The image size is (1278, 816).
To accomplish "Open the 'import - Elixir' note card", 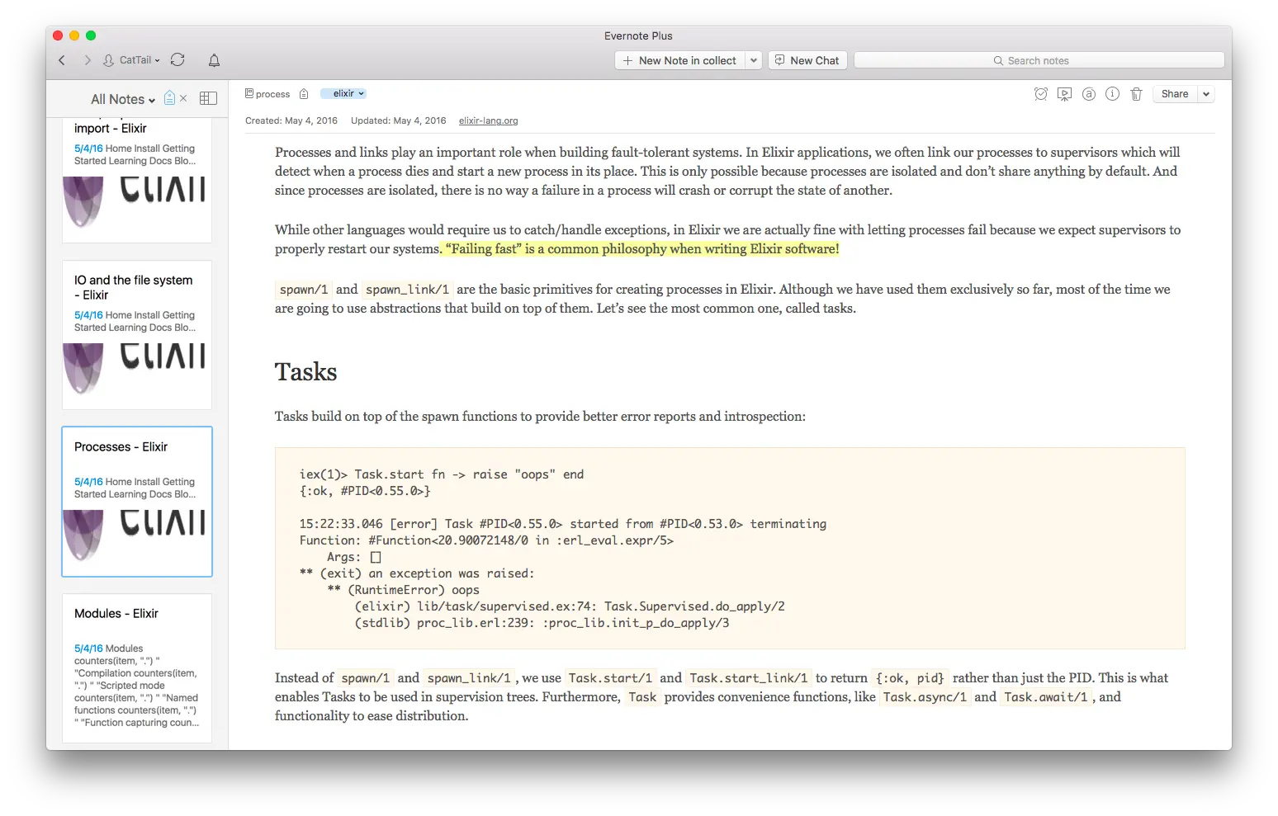I will [137, 180].
